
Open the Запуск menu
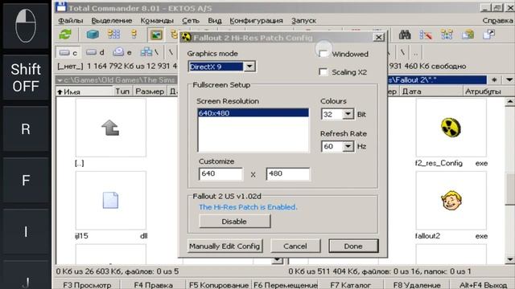coord(303,20)
